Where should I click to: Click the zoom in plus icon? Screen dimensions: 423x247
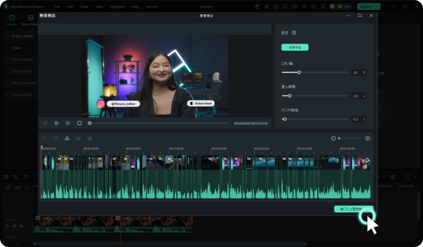pyautogui.click(x=367, y=138)
